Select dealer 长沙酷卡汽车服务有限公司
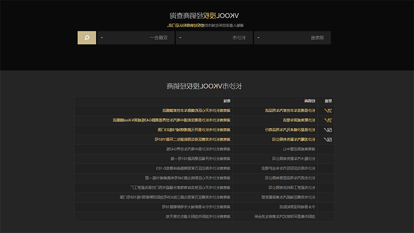 (x=293, y=159)
